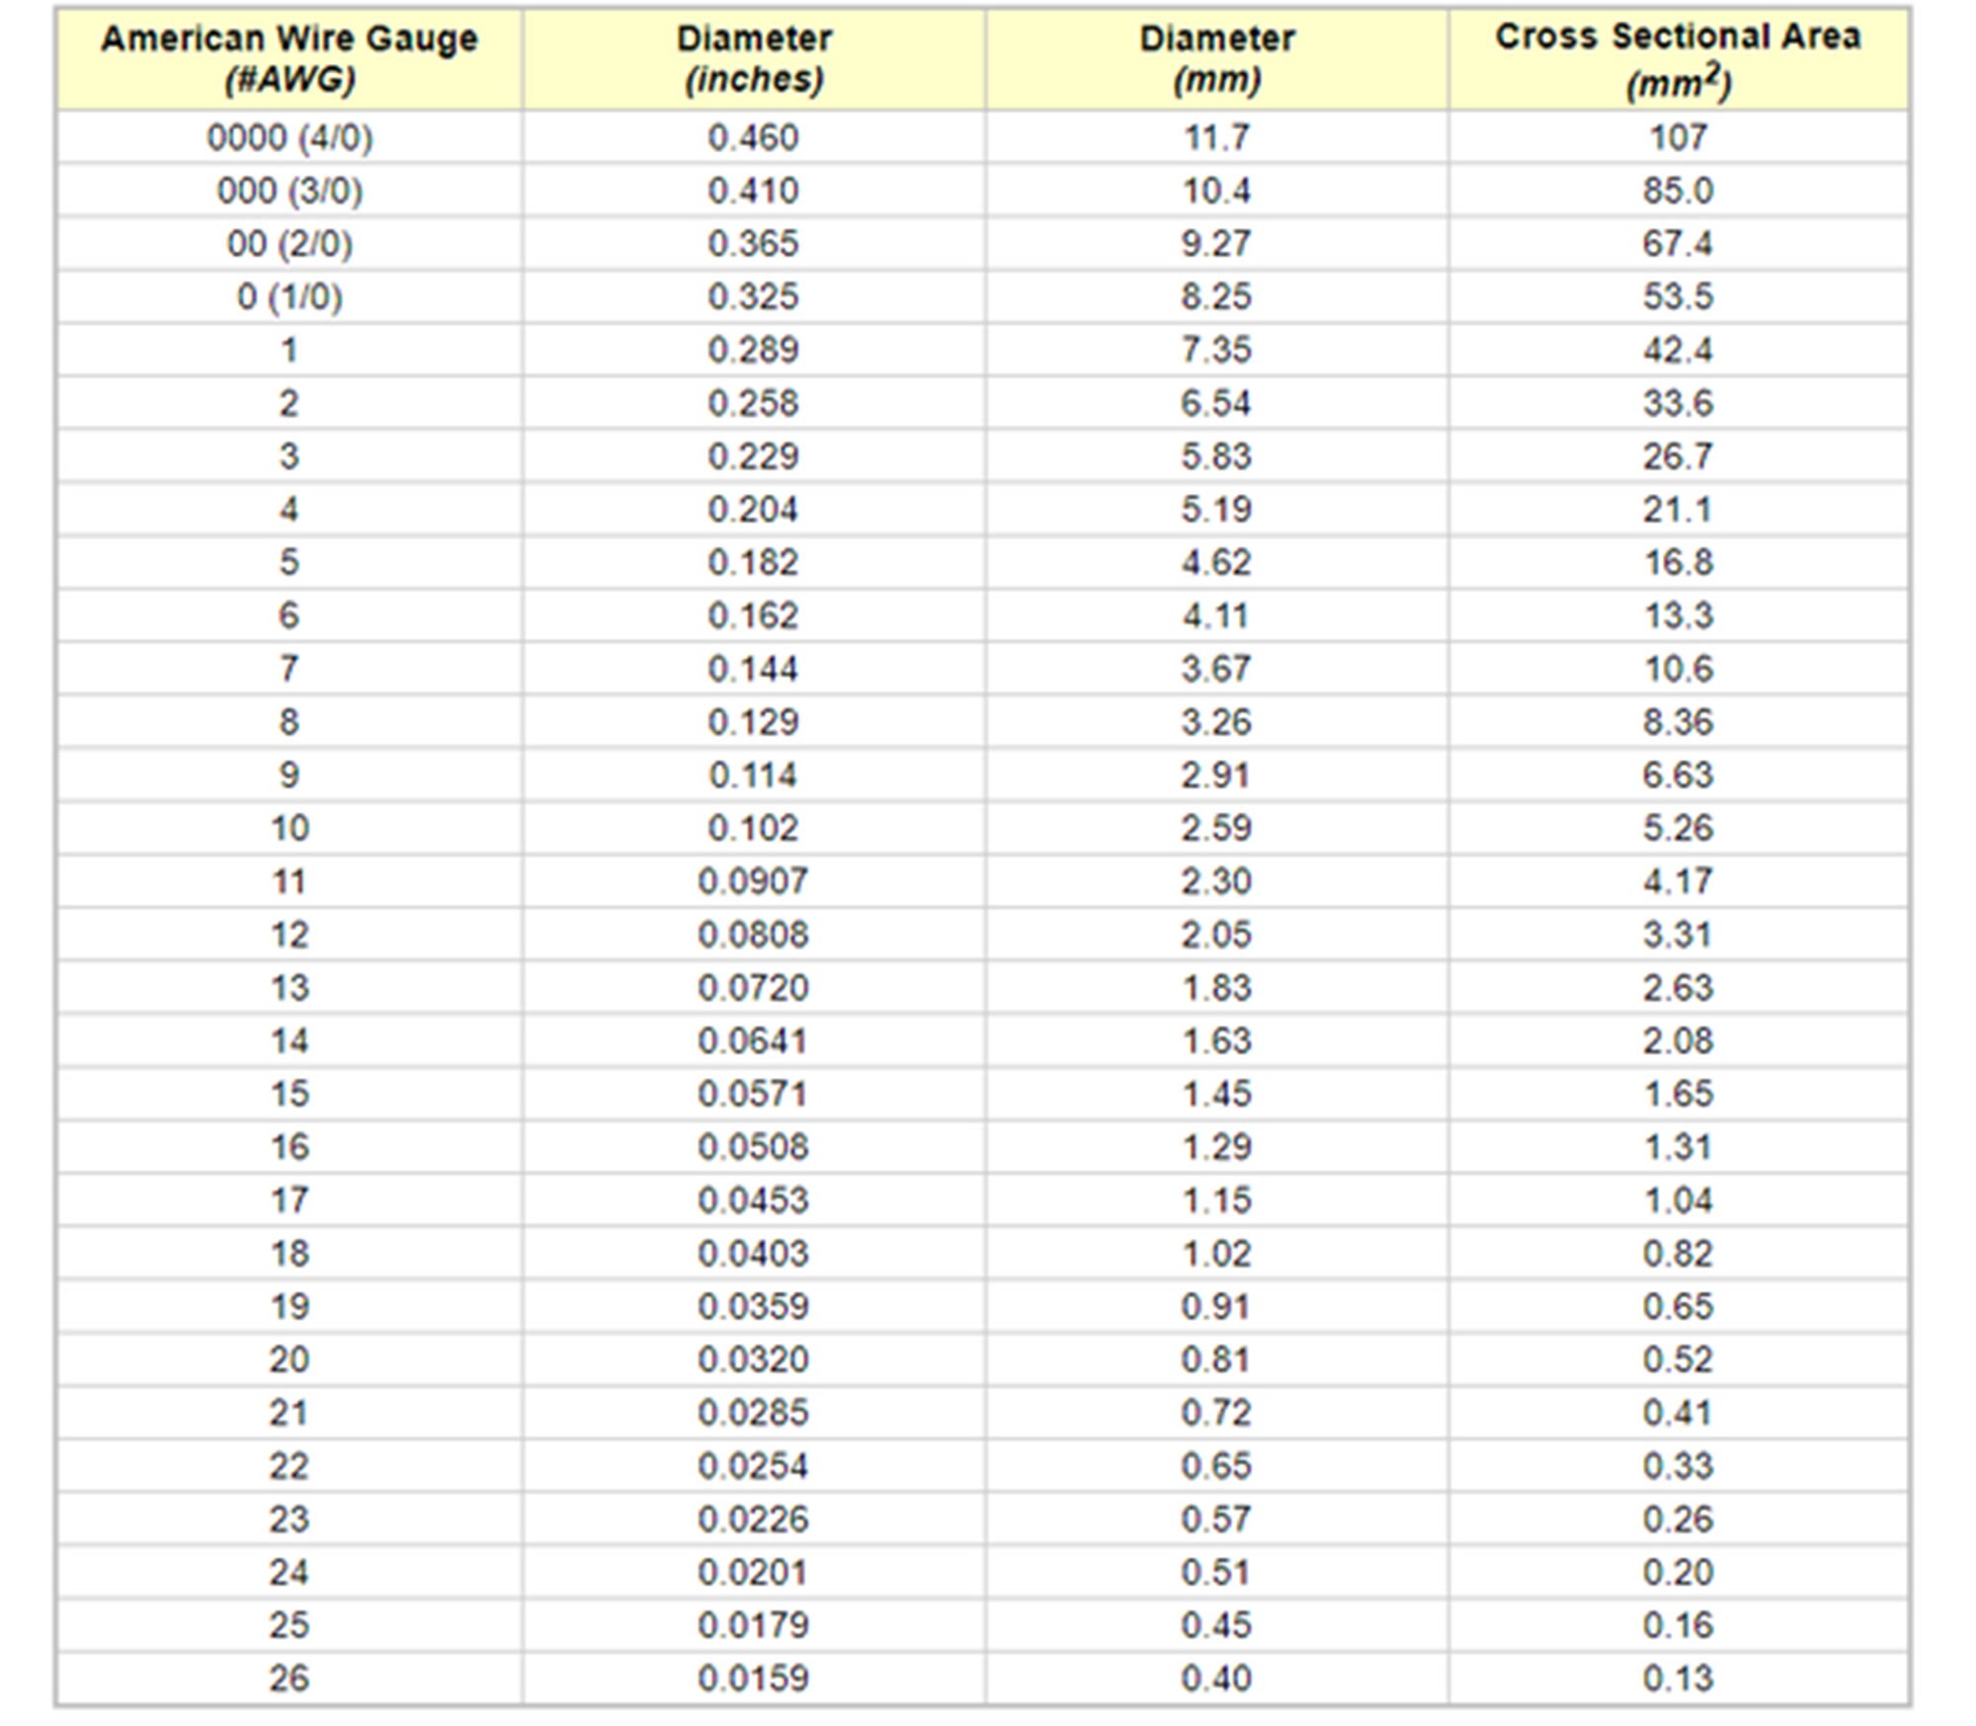This screenshot has height=1726, width=1976.
Task: Click the 2.63 area cell
Action: 1679,988
